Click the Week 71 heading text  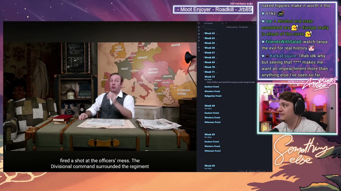(x=210, y=72)
